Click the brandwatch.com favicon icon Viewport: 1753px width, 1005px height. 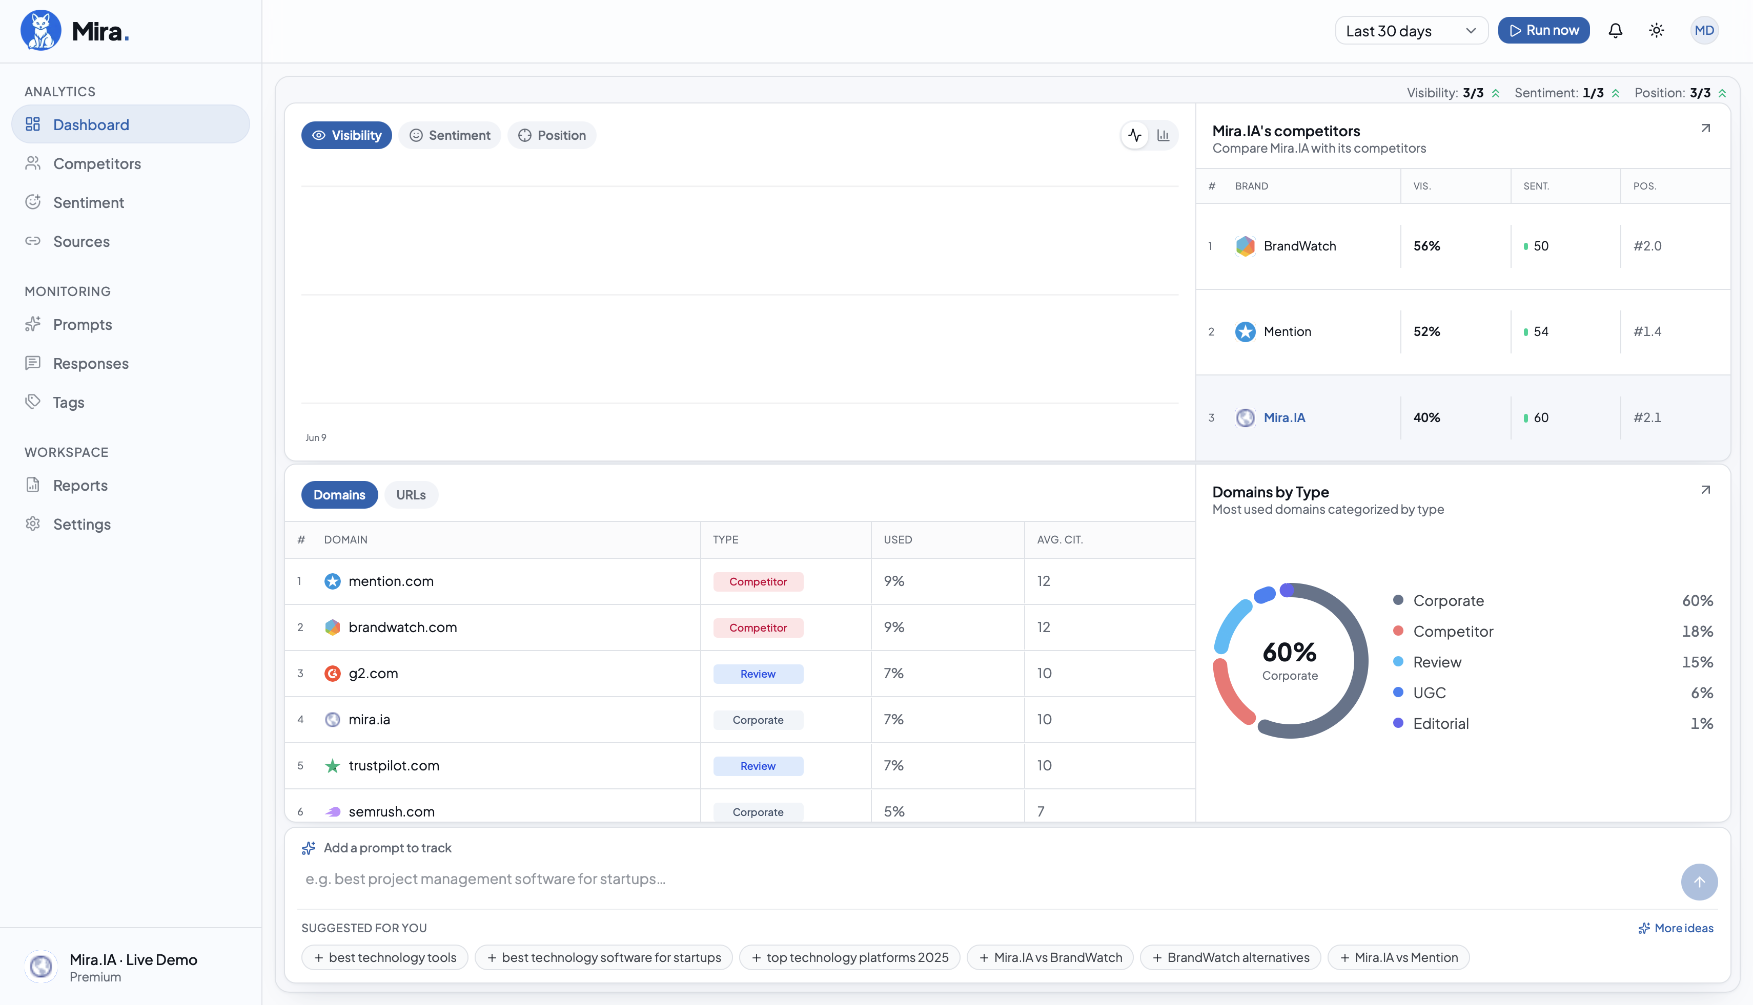pyautogui.click(x=332, y=627)
